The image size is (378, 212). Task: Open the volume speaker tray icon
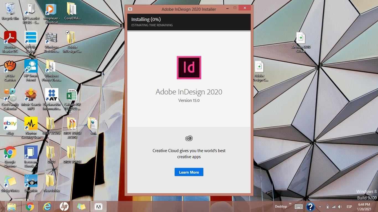click(x=340, y=206)
